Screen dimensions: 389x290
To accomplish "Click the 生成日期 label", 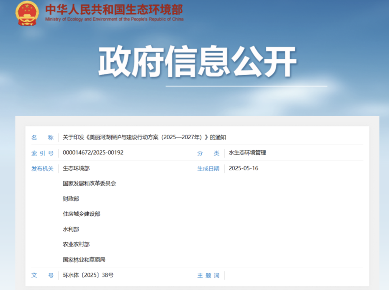I will coord(209,168).
